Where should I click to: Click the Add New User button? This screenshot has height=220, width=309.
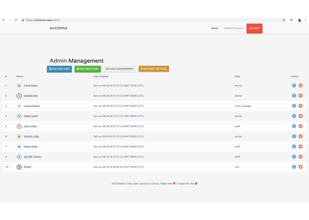(59, 69)
